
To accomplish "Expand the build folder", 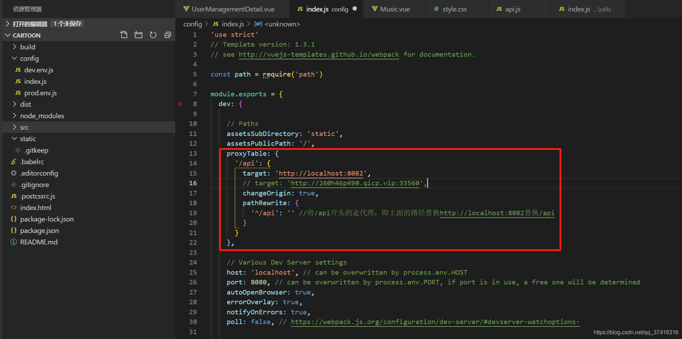I will (x=14, y=47).
